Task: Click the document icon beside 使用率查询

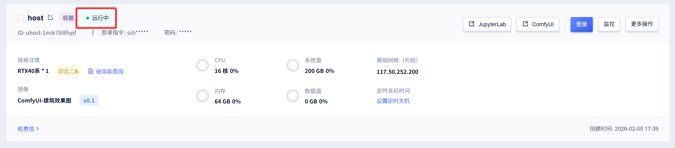Action: point(91,71)
